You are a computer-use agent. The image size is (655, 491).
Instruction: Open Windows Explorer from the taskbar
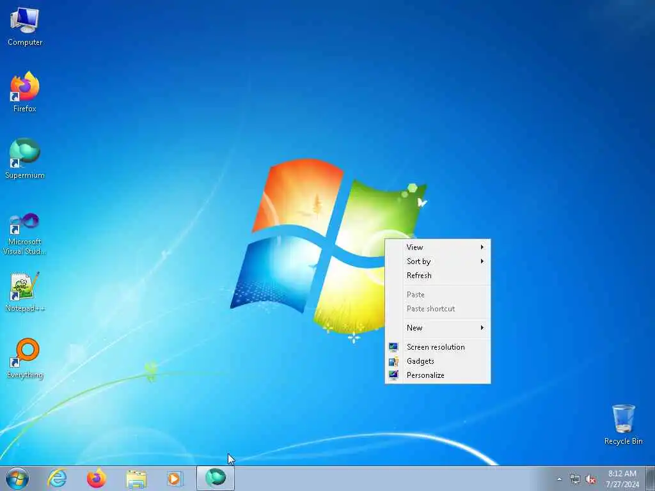136,478
